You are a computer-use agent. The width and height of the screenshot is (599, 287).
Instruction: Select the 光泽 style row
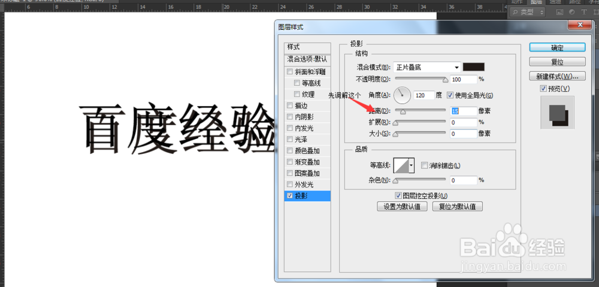[x=307, y=139]
